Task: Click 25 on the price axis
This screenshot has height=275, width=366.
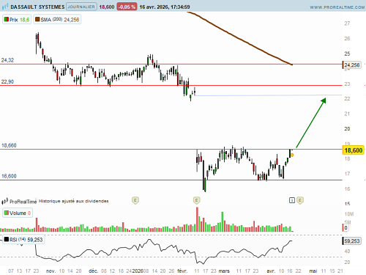Action: [x=347, y=54]
